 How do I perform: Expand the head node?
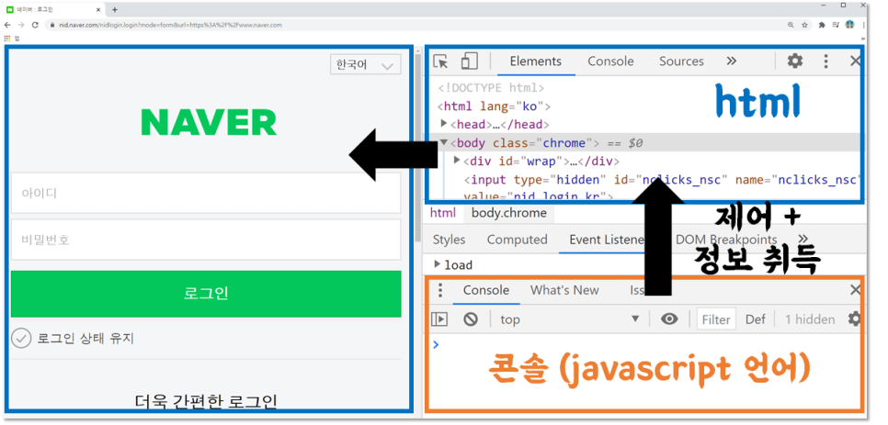pyautogui.click(x=445, y=123)
